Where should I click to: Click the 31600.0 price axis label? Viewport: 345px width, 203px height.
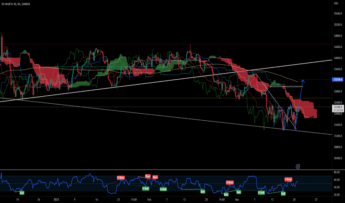(338, 125)
